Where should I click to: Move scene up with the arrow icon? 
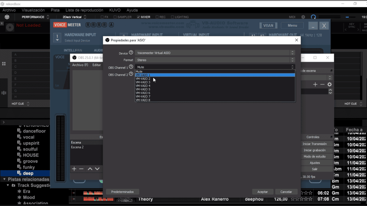pyautogui.click(x=90, y=169)
